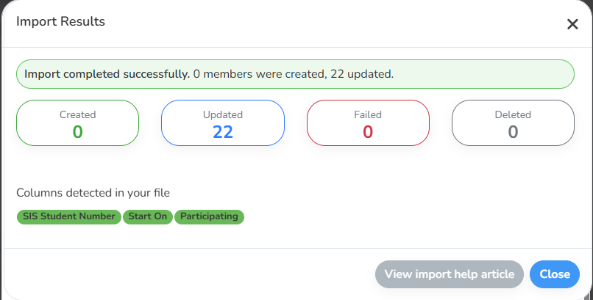
Task: Open the View import help article button
Action: click(x=450, y=274)
